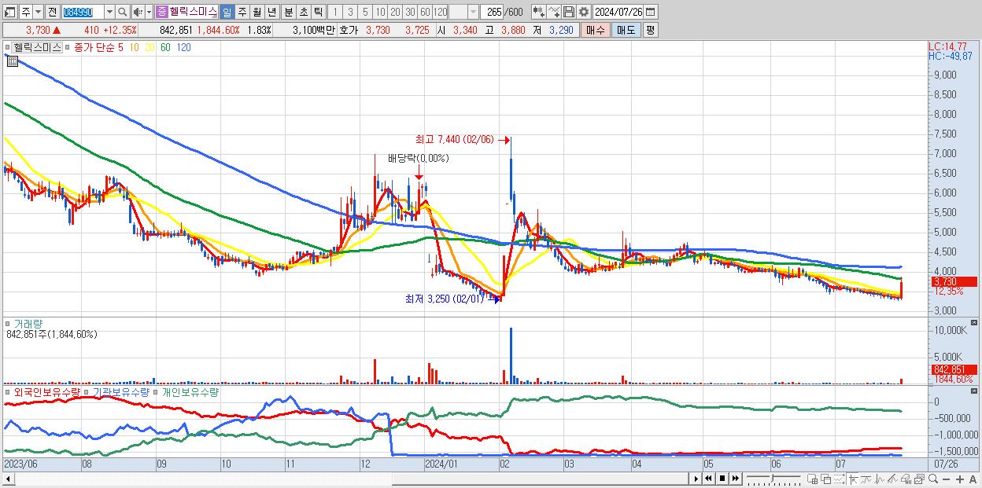The image size is (982, 488).
Task: Open the grid table icon below legend
Action: (x=12, y=60)
